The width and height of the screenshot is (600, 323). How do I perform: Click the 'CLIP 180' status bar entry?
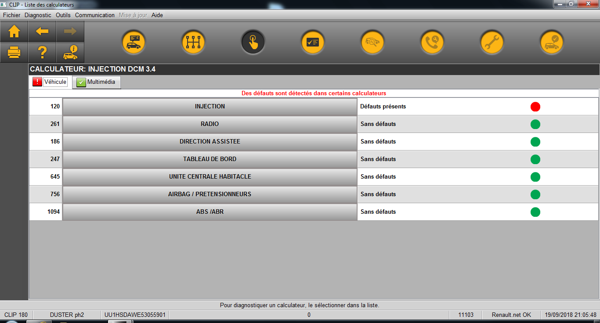coord(16,315)
